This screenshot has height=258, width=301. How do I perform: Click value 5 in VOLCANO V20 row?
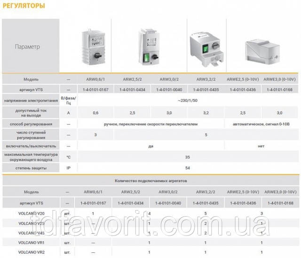[206, 213]
